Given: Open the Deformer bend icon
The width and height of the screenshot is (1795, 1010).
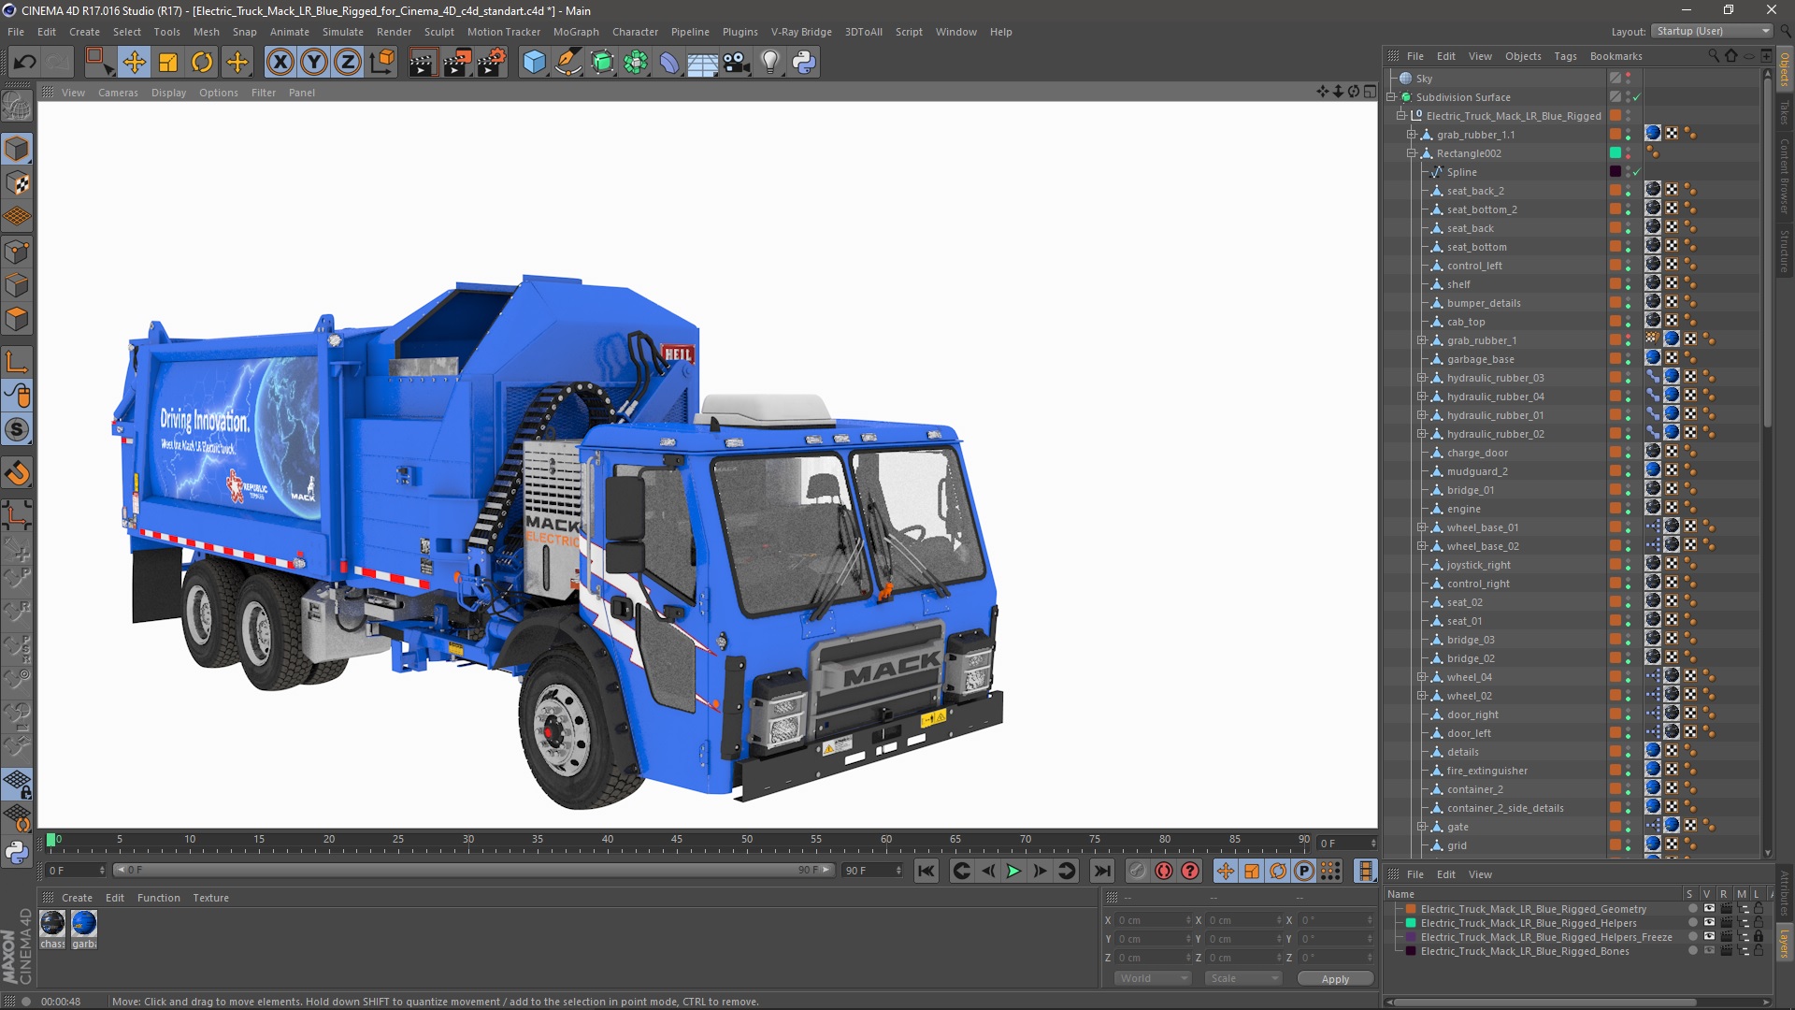Looking at the screenshot, I should pos(669,63).
